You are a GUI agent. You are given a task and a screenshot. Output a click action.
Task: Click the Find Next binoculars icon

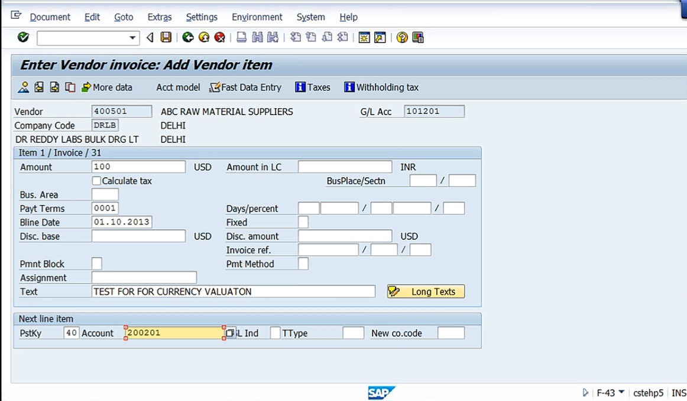pos(273,37)
